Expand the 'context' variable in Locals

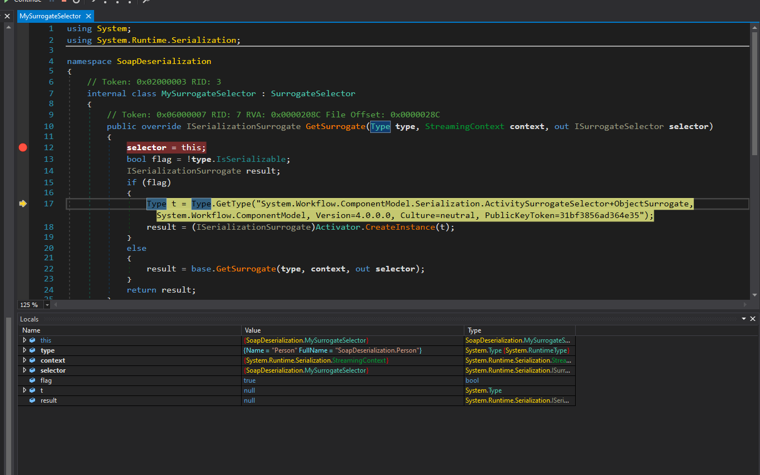click(24, 360)
